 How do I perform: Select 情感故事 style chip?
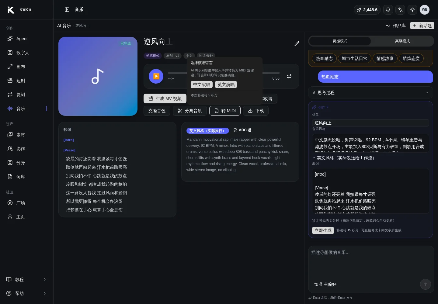385,58
